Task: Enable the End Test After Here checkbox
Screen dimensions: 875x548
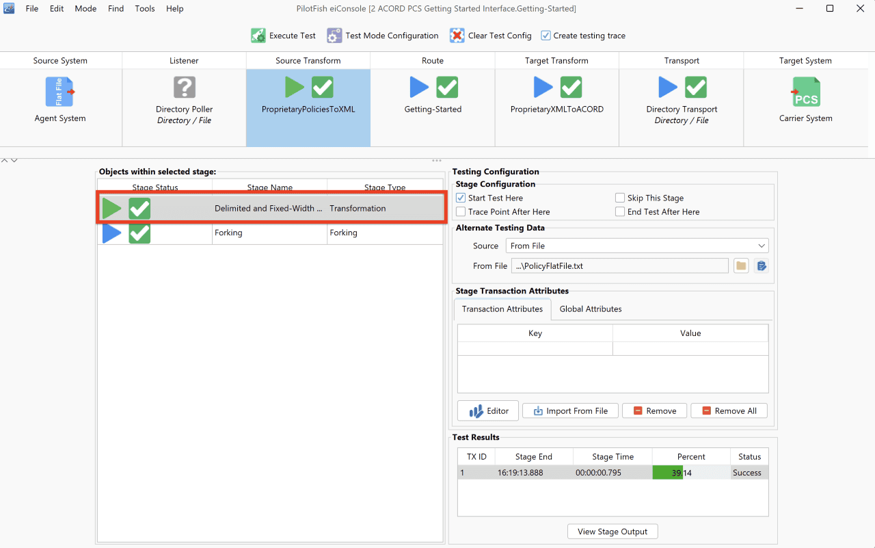Action: tap(620, 212)
